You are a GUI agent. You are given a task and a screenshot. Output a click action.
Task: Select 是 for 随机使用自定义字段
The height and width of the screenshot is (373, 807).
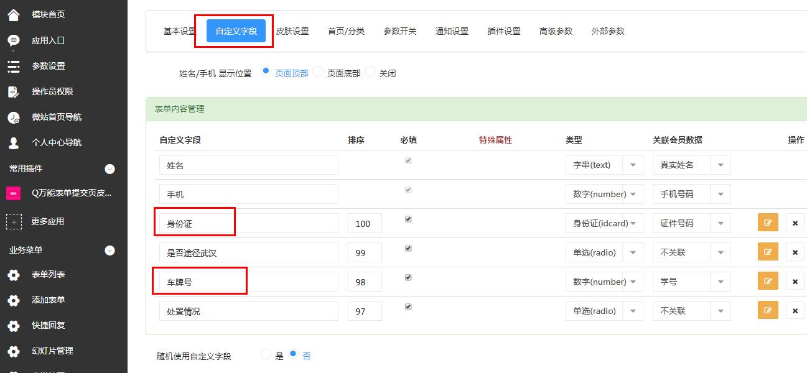click(x=266, y=355)
